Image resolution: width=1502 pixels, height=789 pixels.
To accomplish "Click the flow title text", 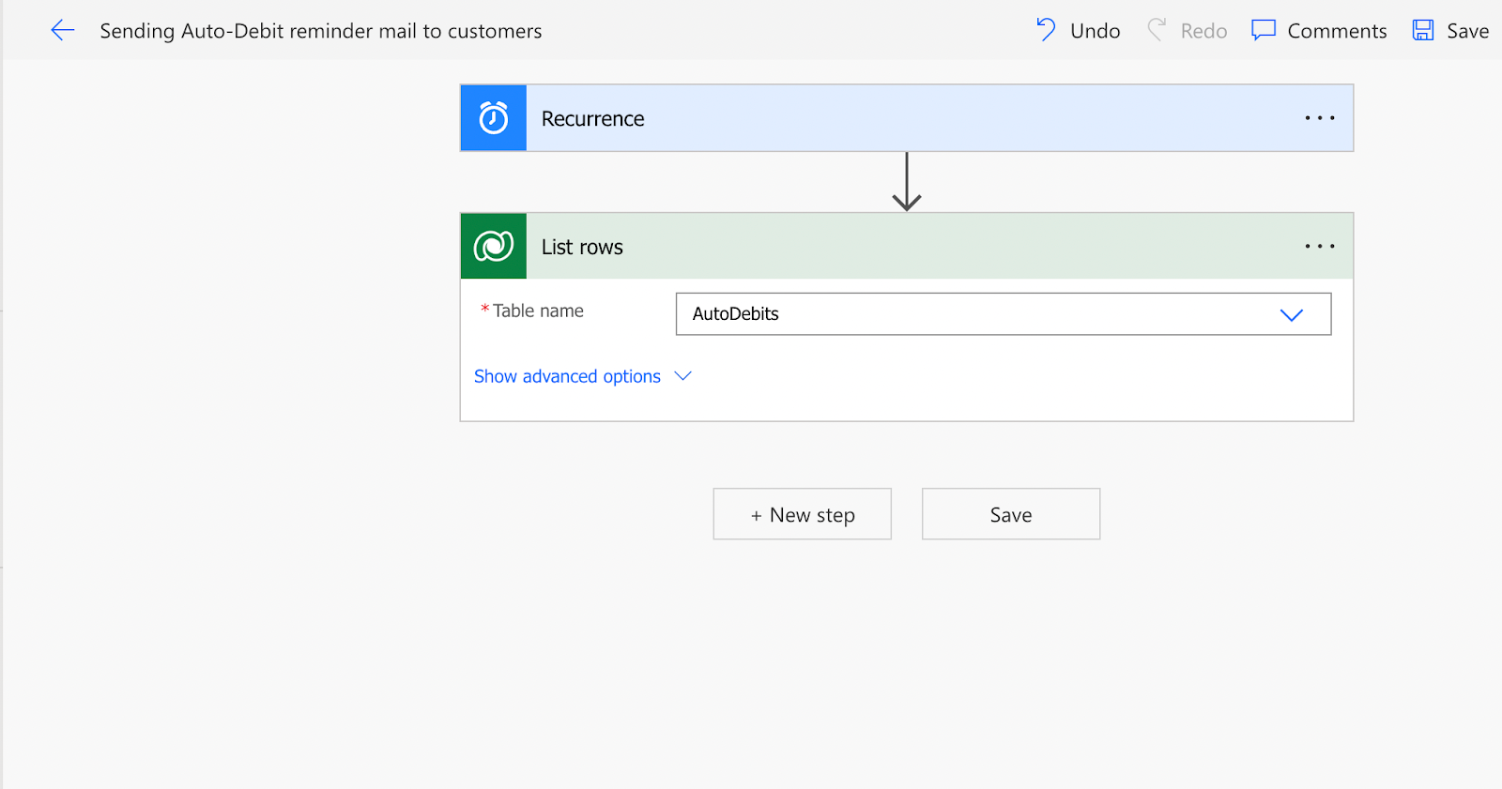I will pos(321,31).
